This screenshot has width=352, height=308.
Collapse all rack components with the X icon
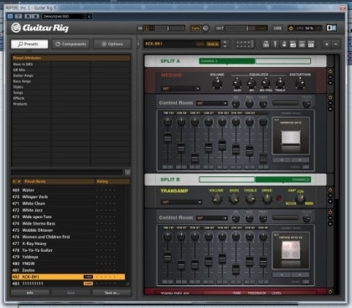coord(327,44)
